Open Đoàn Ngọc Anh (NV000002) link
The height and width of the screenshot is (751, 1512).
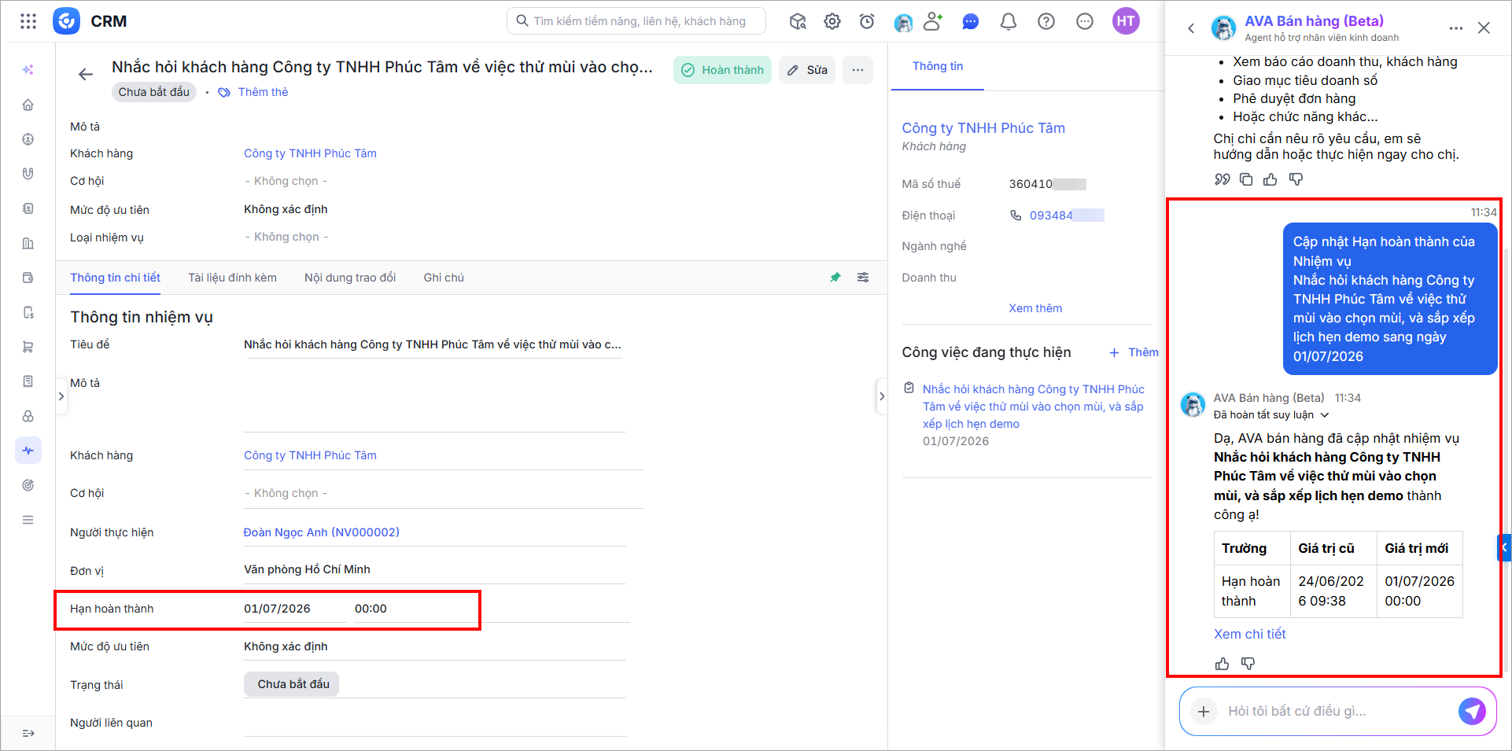click(321, 532)
